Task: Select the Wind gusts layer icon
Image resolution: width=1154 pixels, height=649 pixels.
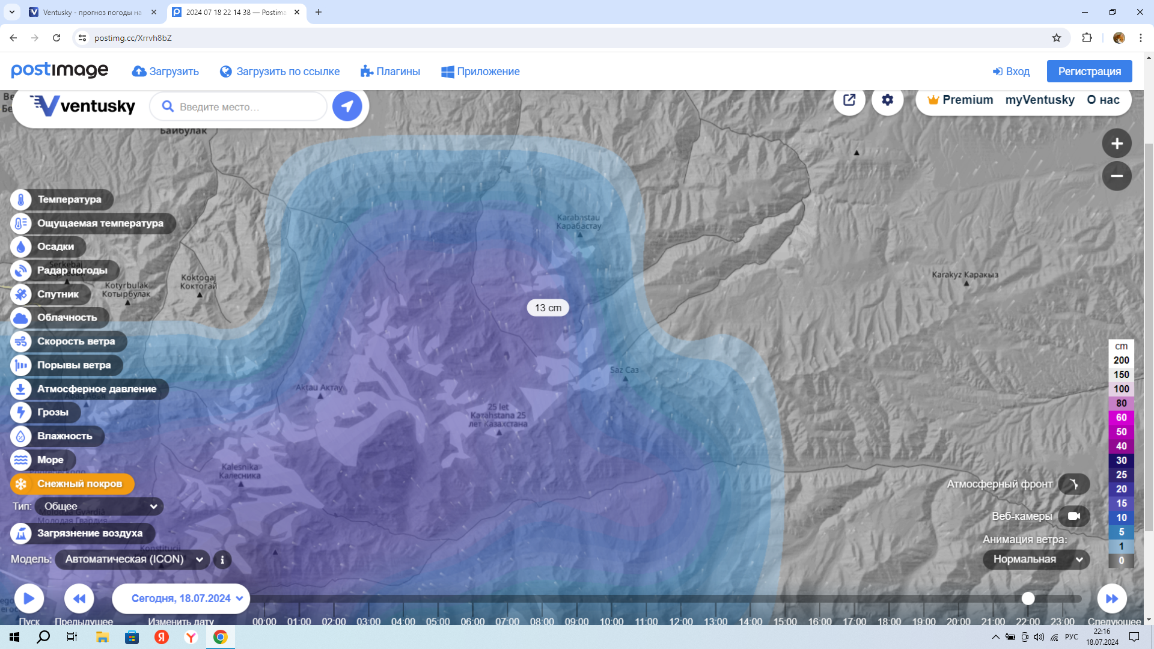Action: coord(20,365)
